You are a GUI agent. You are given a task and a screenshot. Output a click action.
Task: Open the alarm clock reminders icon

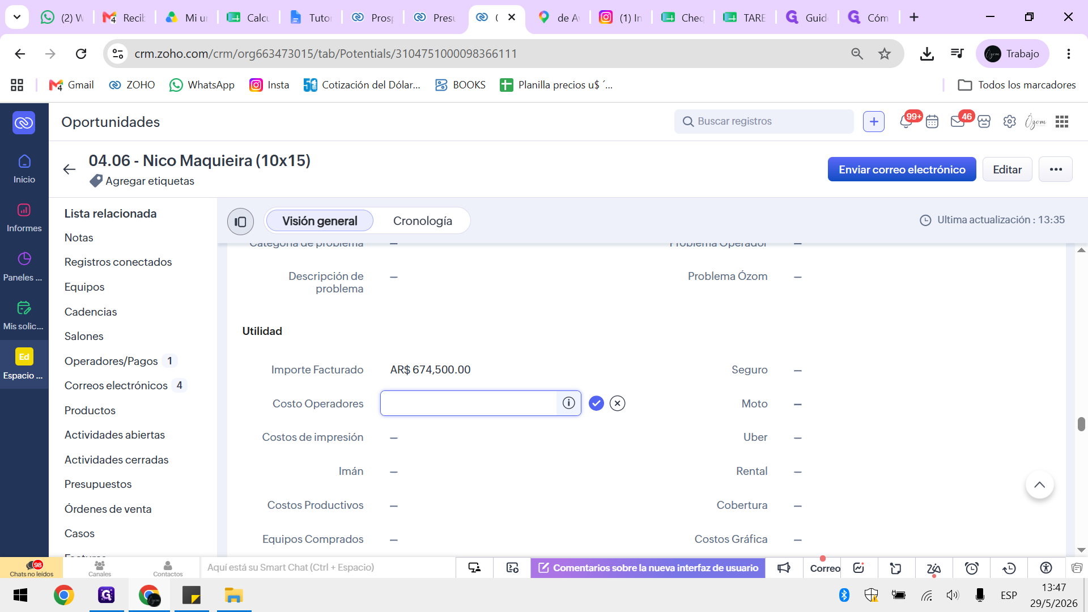[971, 568]
